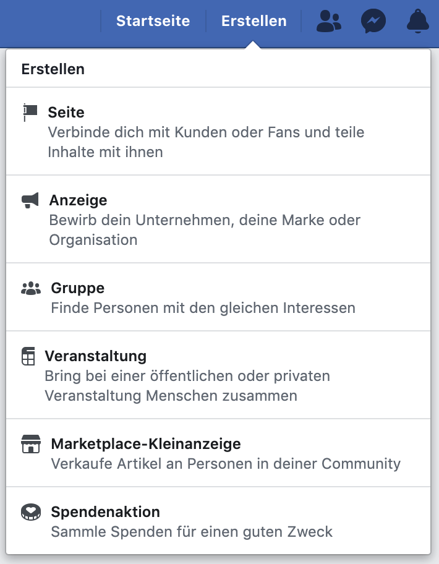Go to Startseite in the navigation bar
The image size is (439, 564).
153,22
